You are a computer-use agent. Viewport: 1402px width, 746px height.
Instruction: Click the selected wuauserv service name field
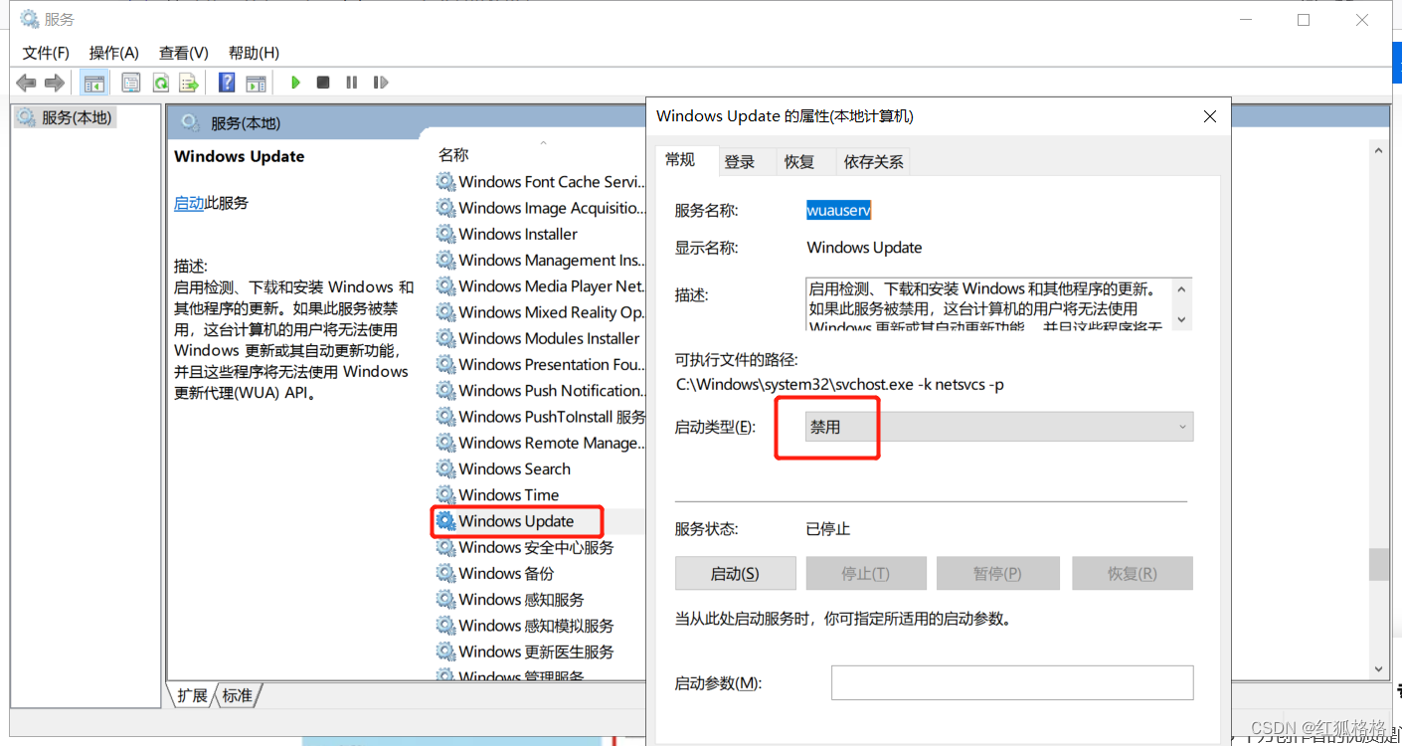[x=838, y=211]
